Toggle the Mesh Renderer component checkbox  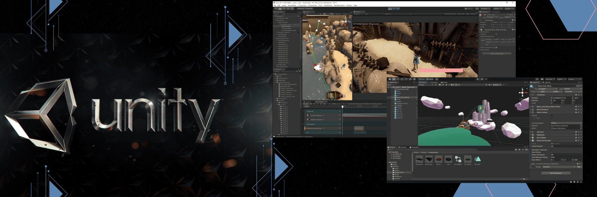535,110
